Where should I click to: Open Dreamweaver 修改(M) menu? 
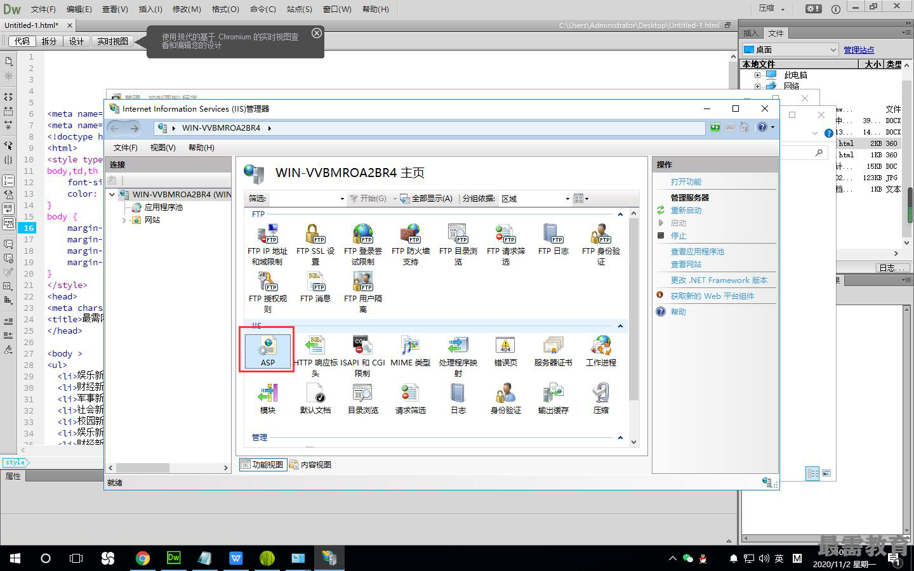[187, 9]
